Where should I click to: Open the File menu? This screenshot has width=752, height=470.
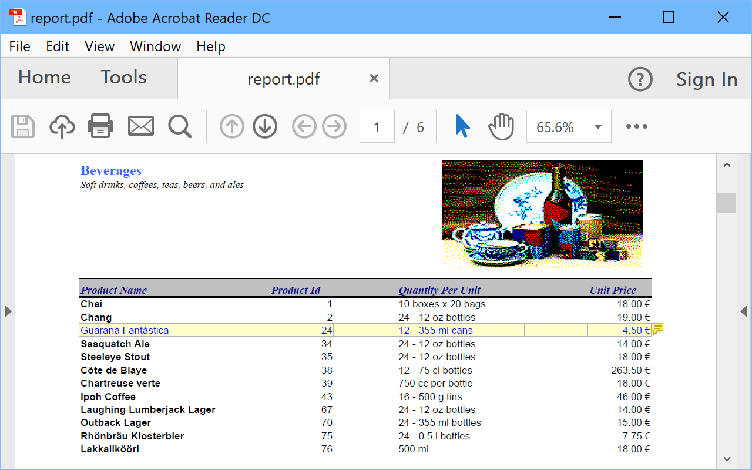pos(19,46)
